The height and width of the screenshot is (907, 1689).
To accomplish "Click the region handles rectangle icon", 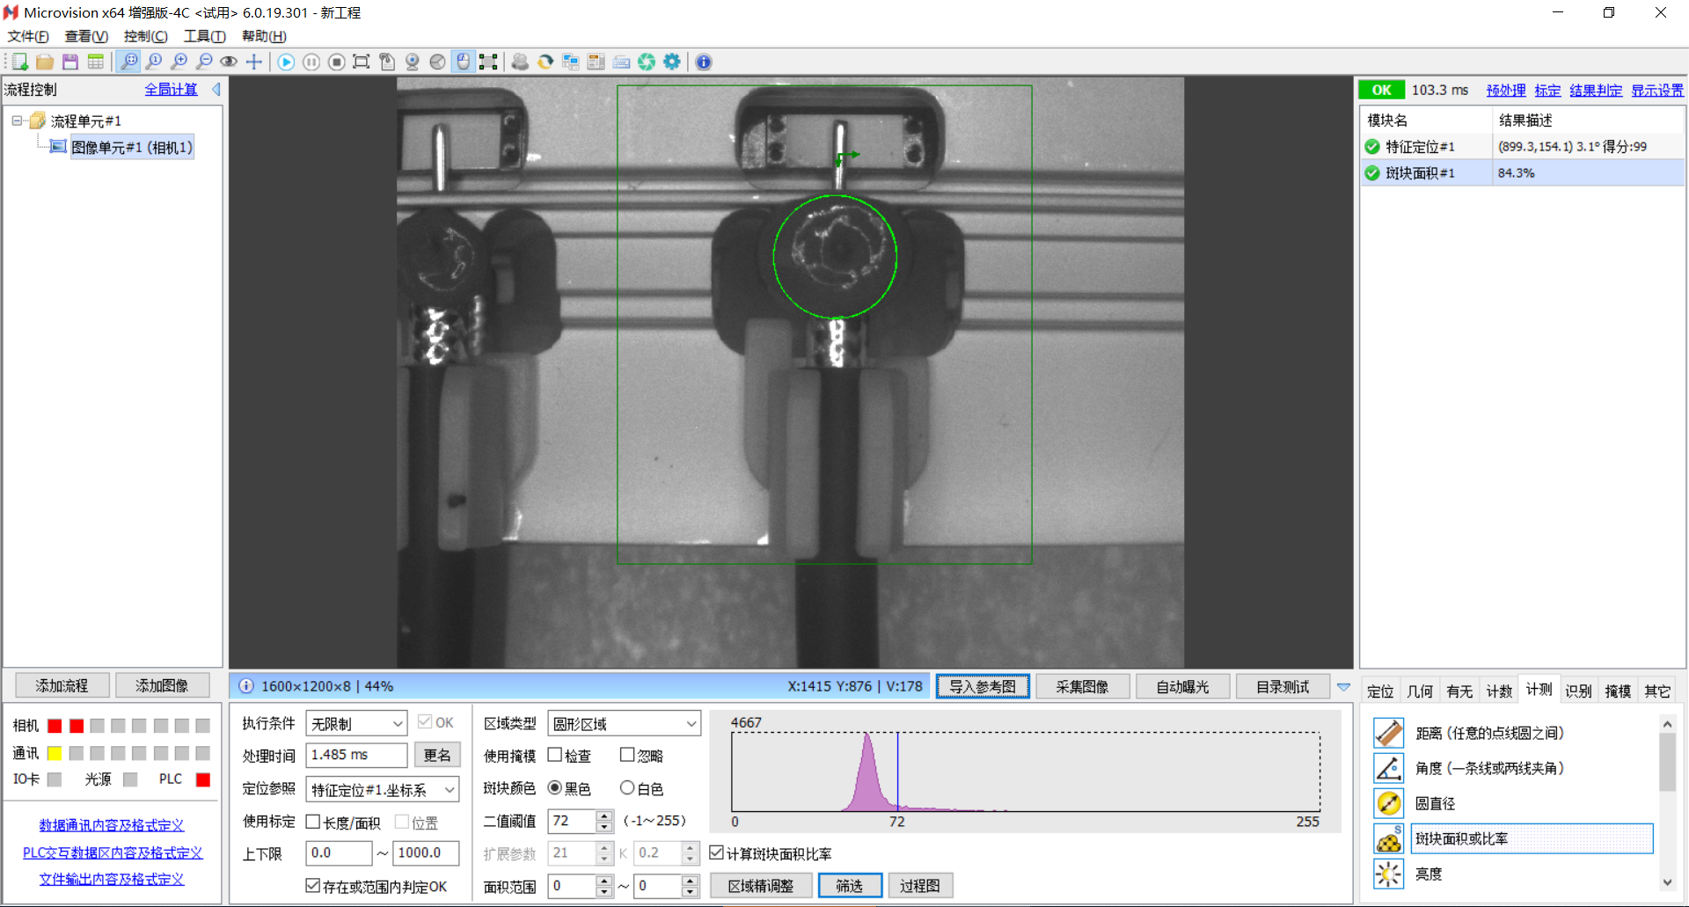I will coord(488,62).
